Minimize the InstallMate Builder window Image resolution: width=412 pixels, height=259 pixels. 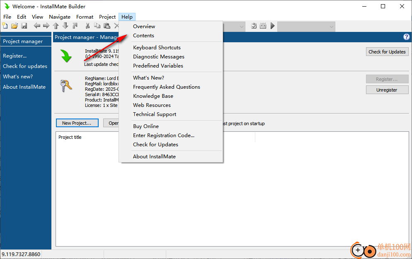click(x=364, y=6)
